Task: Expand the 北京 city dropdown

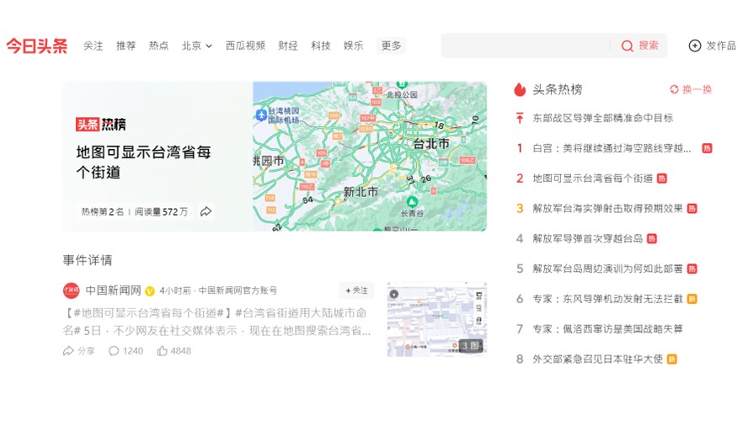Action: pos(196,45)
